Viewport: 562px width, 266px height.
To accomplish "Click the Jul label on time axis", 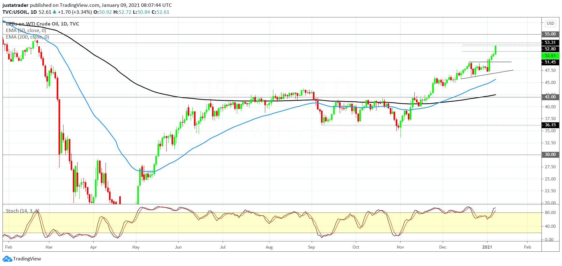I will 223,247.
